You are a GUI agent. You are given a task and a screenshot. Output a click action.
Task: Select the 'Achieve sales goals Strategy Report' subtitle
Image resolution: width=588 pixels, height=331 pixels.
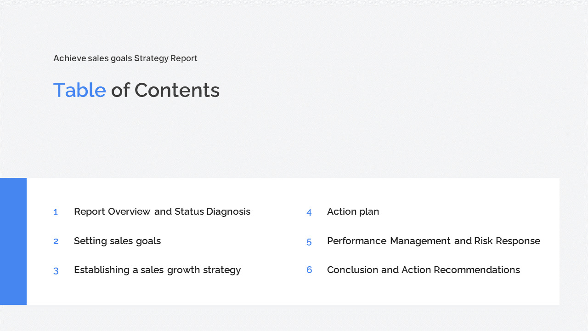point(125,58)
